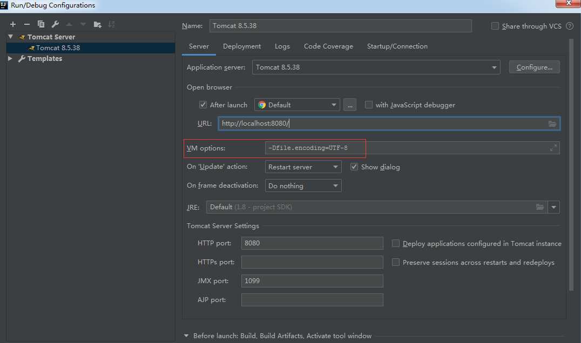Switch to Server tab
The width and height of the screenshot is (581, 343).
(199, 46)
